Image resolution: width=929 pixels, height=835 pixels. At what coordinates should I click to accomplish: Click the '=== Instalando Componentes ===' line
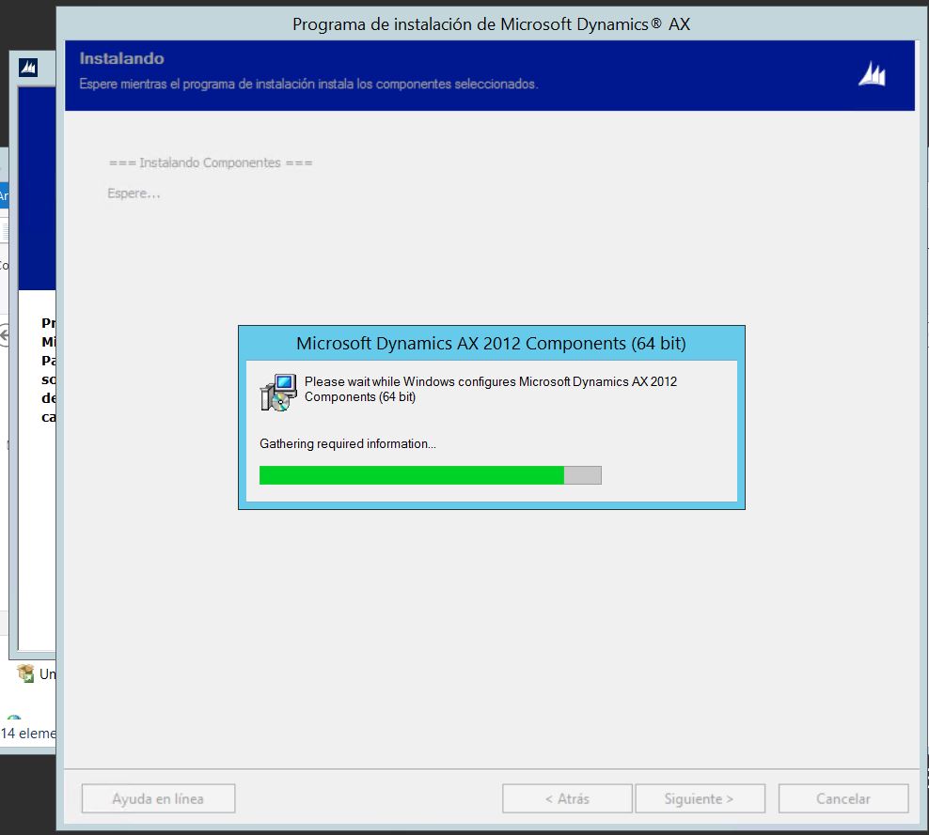pos(211,162)
